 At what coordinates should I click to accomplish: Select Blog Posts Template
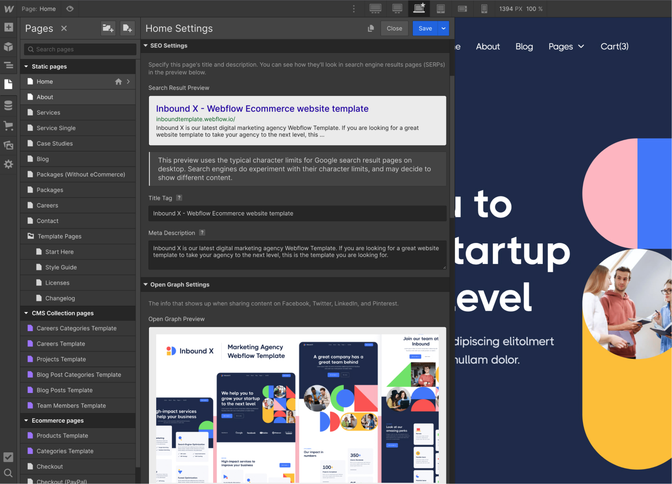[78, 390]
